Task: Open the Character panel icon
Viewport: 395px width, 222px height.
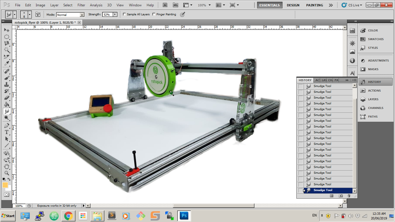Action: pos(352,73)
